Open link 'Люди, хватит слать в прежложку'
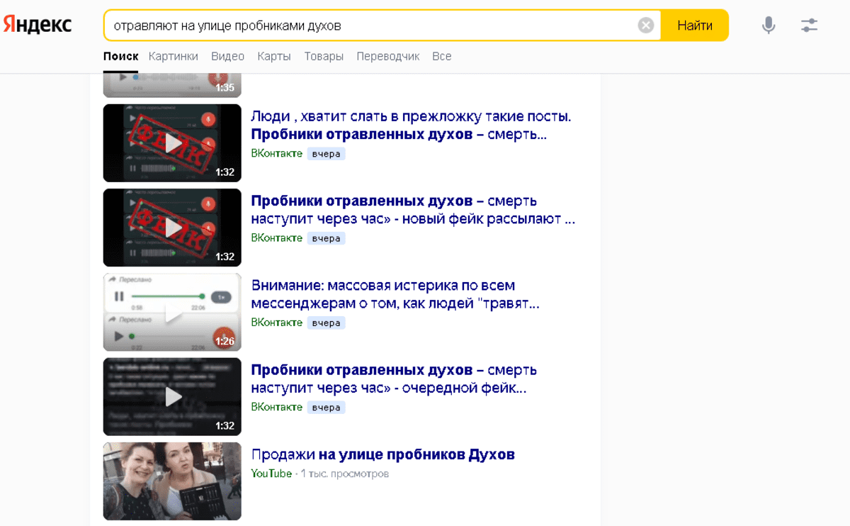The image size is (850, 526). tap(411, 125)
